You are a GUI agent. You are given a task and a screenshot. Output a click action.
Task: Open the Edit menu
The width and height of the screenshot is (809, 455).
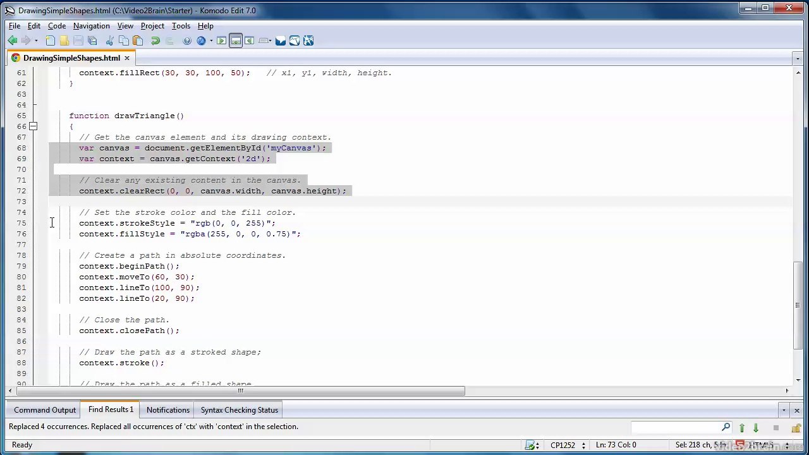click(x=34, y=26)
